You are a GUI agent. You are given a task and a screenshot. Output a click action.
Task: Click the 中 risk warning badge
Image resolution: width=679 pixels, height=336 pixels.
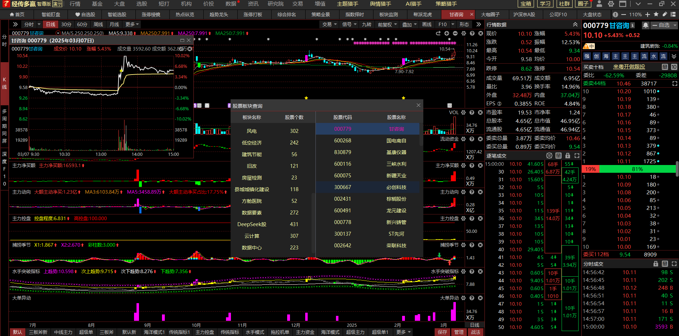click(590, 46)
